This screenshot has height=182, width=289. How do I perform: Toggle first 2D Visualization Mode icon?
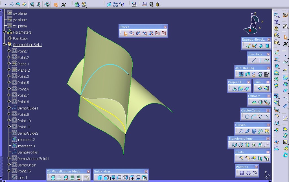pyautogui.click(x=53, y=178)
